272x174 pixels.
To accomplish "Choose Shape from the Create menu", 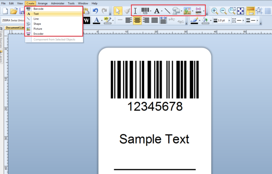I will click(x=54, y=24).
